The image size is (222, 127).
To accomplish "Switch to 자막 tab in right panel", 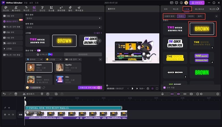I will click(x=166, y=9).
